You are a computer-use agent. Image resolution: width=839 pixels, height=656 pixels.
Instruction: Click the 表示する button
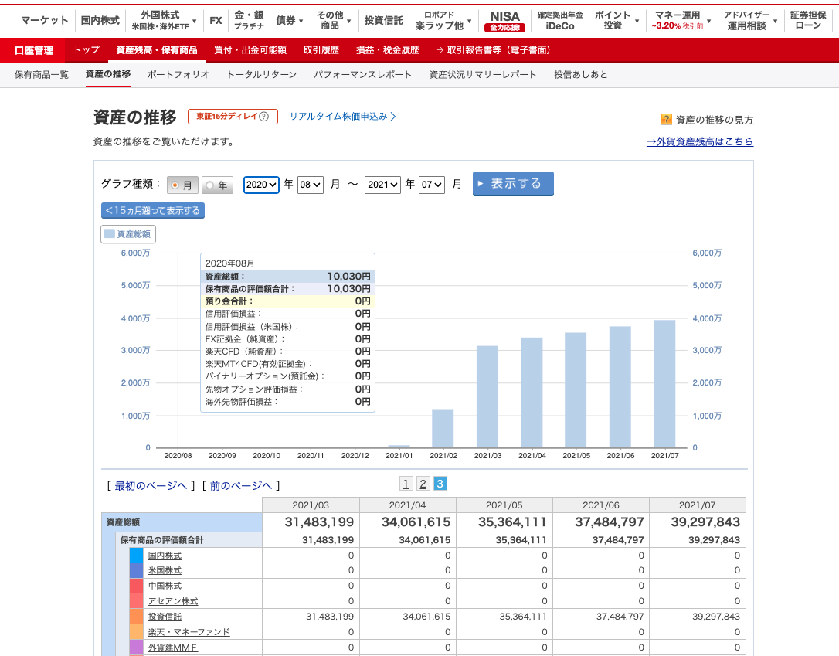[x=513, y=184]
